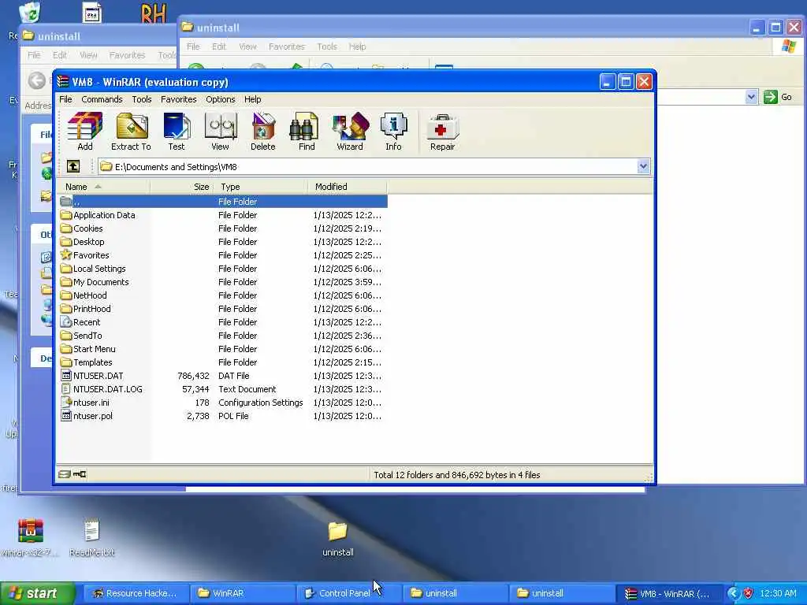Expand the WinRAR address path dropdown
Screen dimensions: 807x605
click(x=643, y=166)
